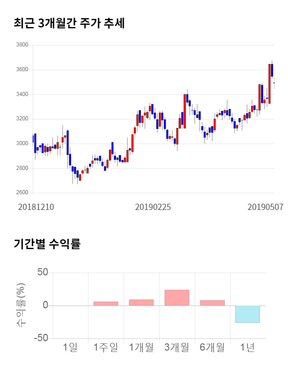The height and width of the screenshot is (365, 288).
Task: Click the 6개월 return bar
Action: coord(212,303)
